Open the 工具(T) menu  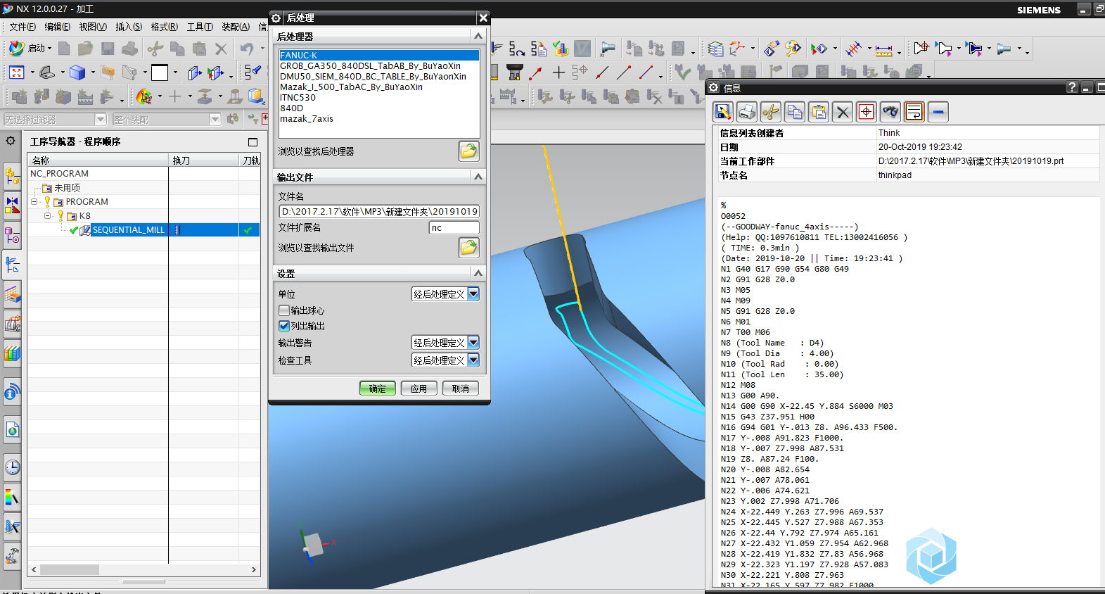tap(200, 27)
